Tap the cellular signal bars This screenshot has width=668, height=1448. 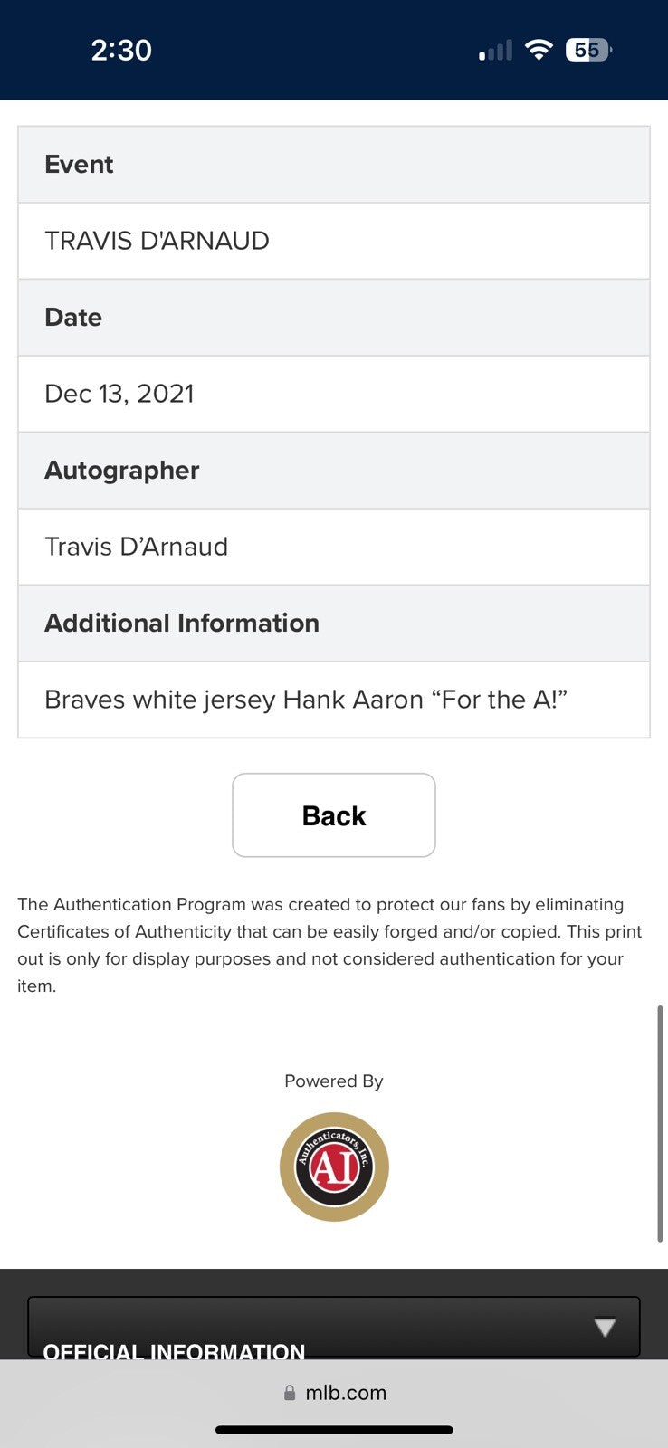(x=496, y=51)
